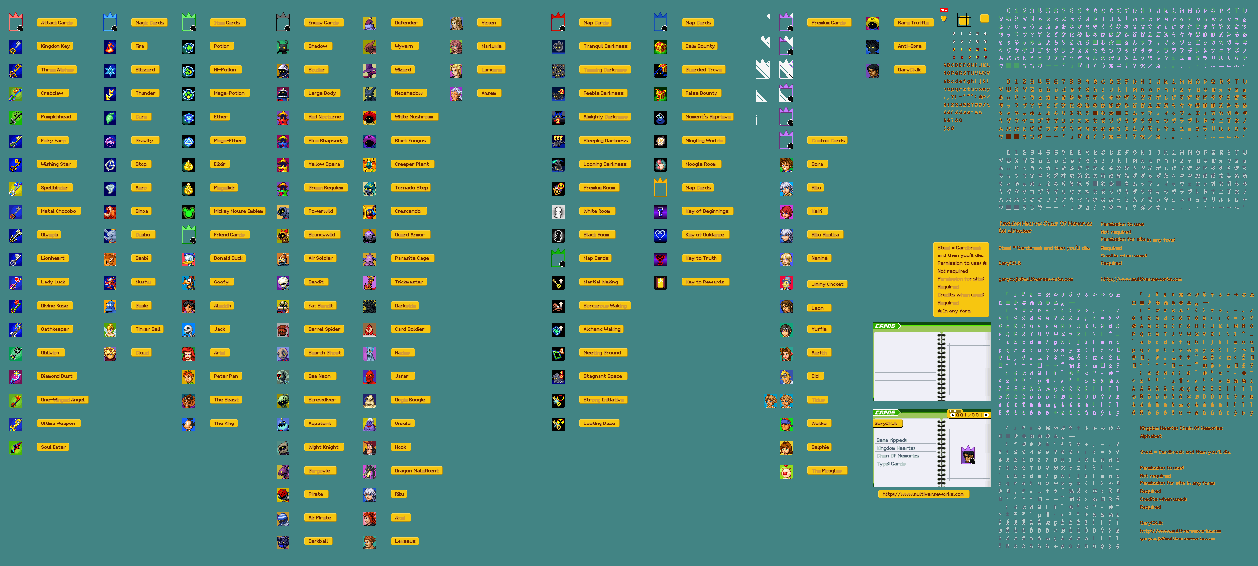Click the Calm Bounty treasure chest icon
1258x566 pixels.
tap(660, 47)
